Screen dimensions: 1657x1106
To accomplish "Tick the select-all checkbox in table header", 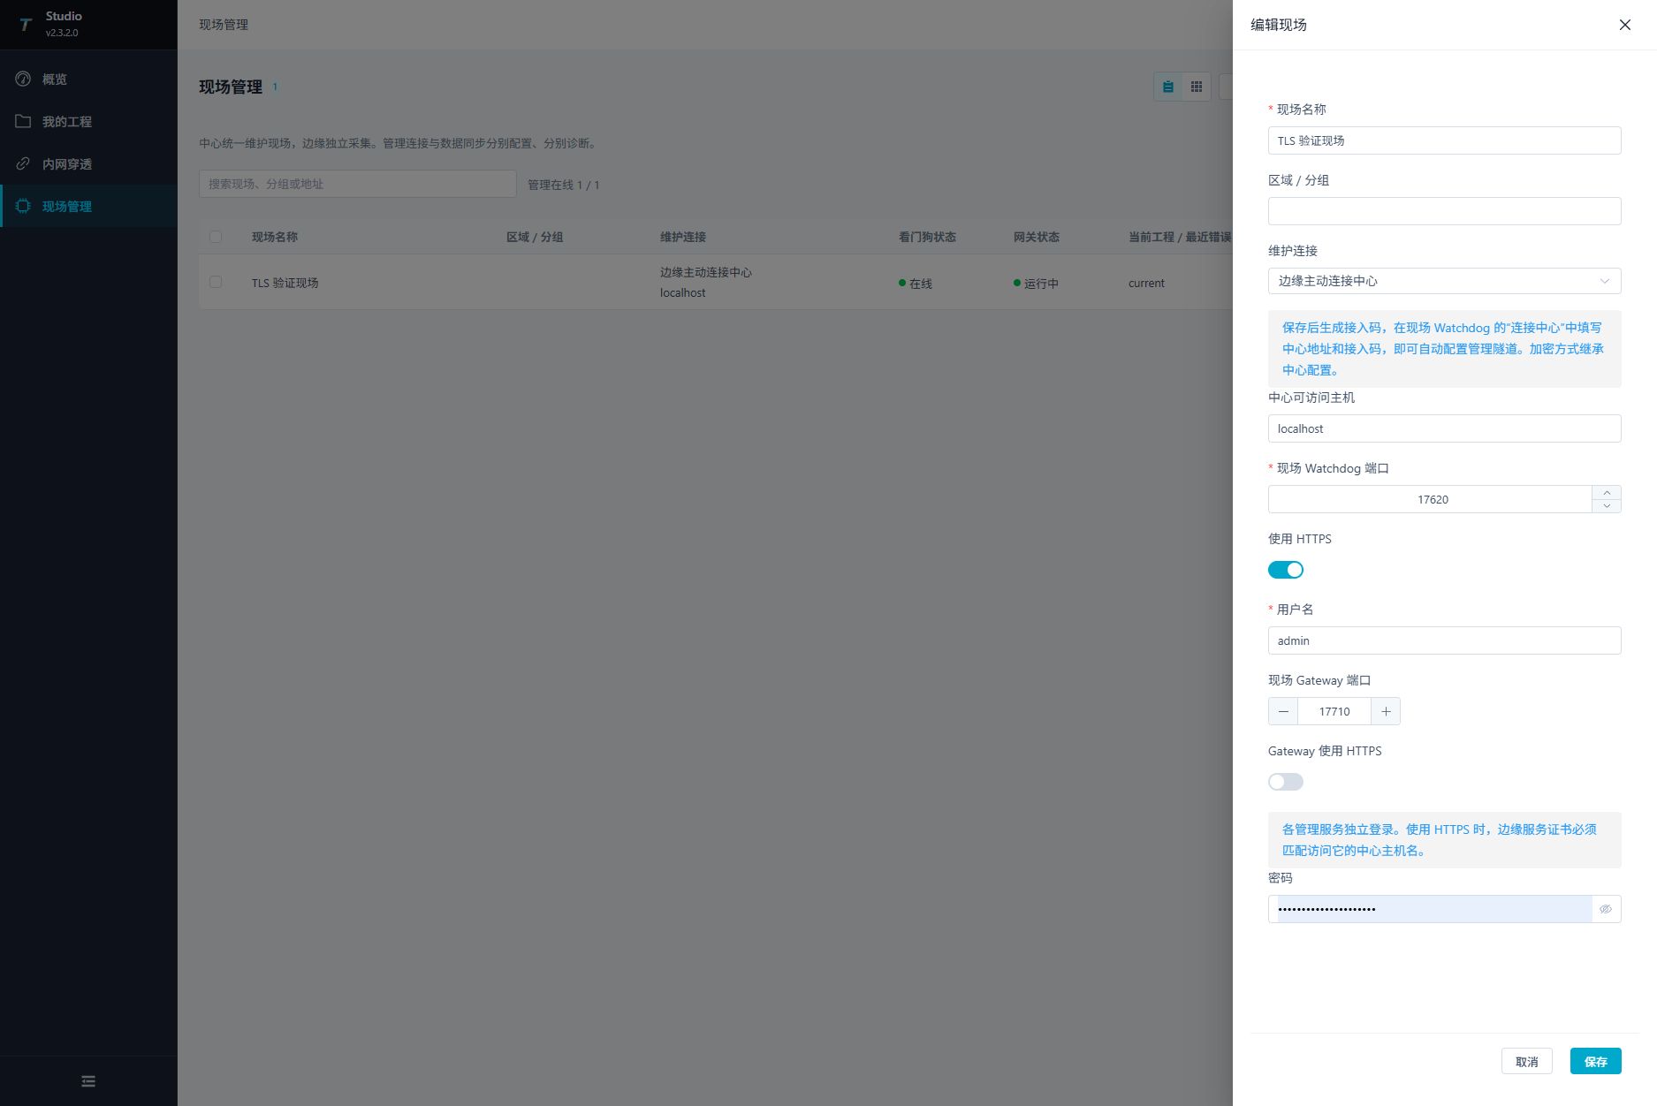I will (216, 237).
